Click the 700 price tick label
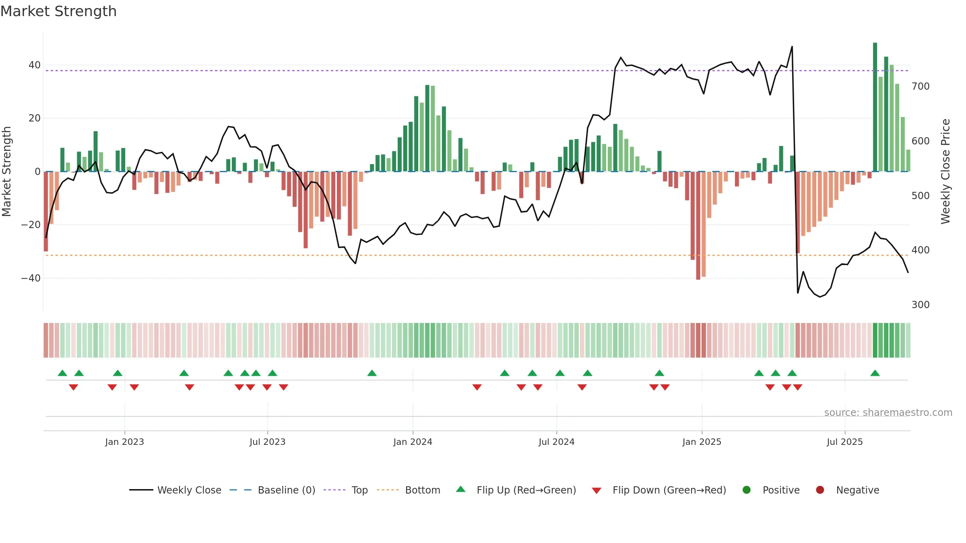 (921, 86)
